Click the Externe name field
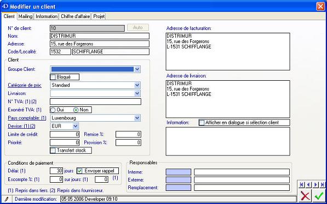 coord(242,180)
